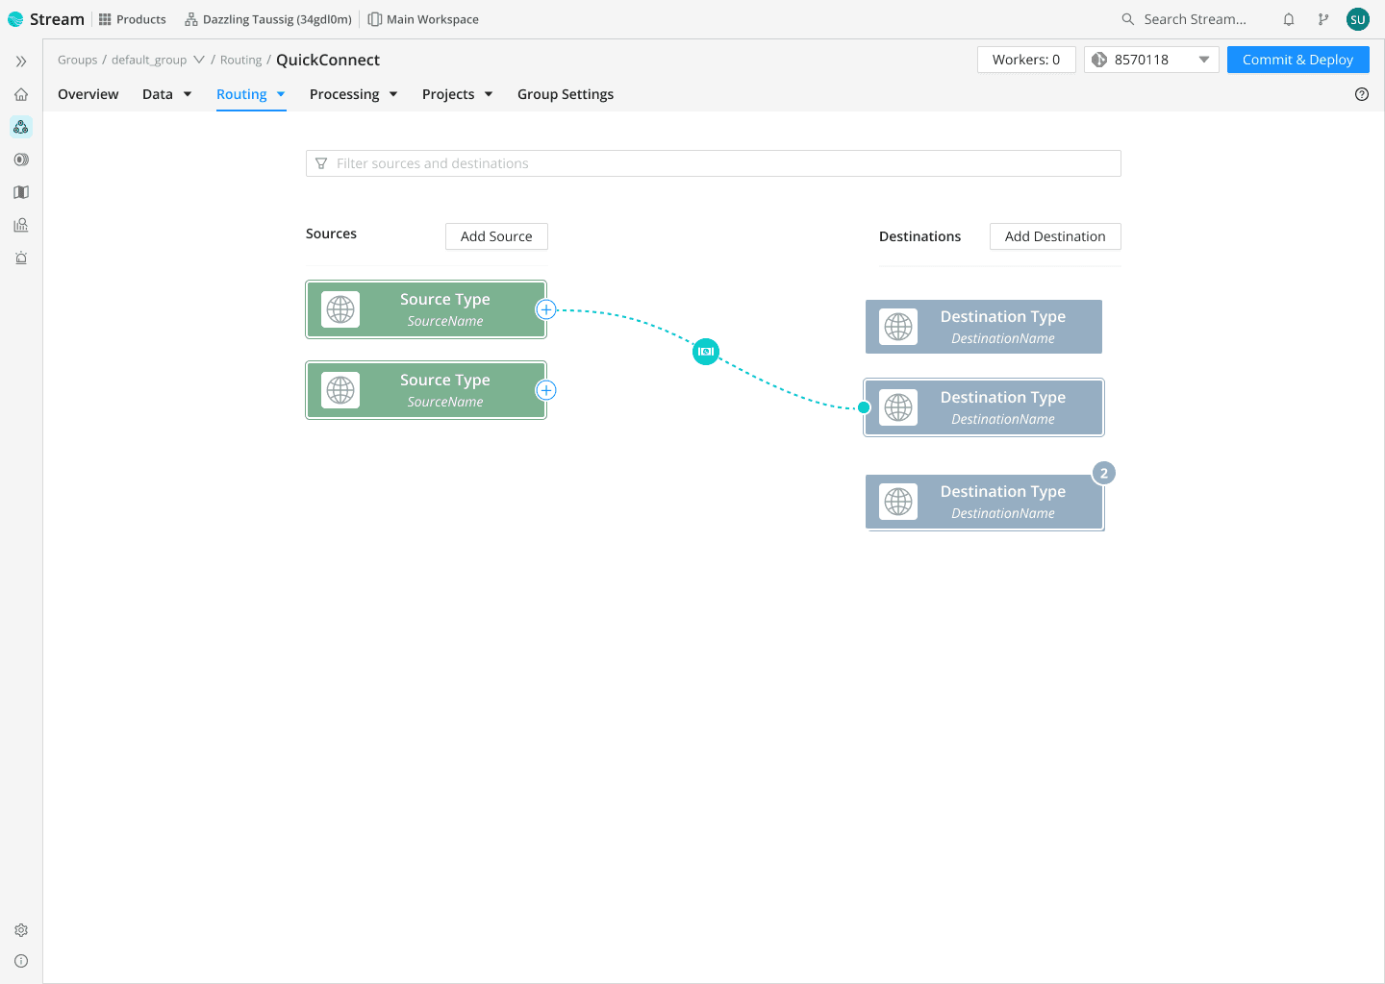Expand the Processing menu dropdown
1385x984 pixels.
coord(353,94)
